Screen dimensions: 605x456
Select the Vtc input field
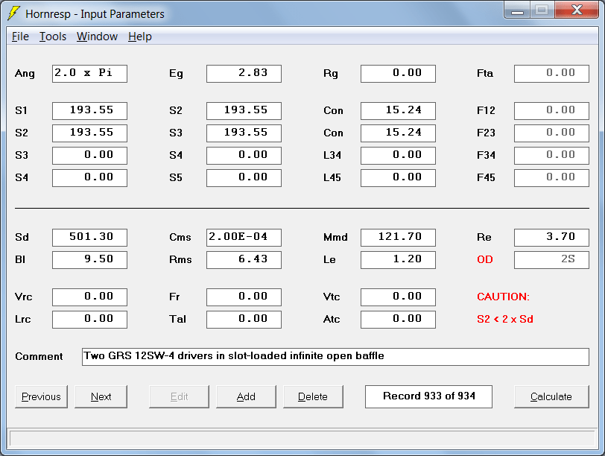point(398,297)
